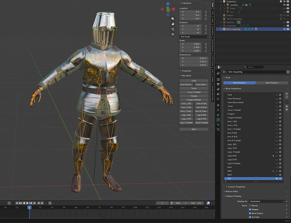Viewport: 291px width, 223px height.
Task: Move bone collection up arrow
Action: pyautogui.click(x=287, y=106)
